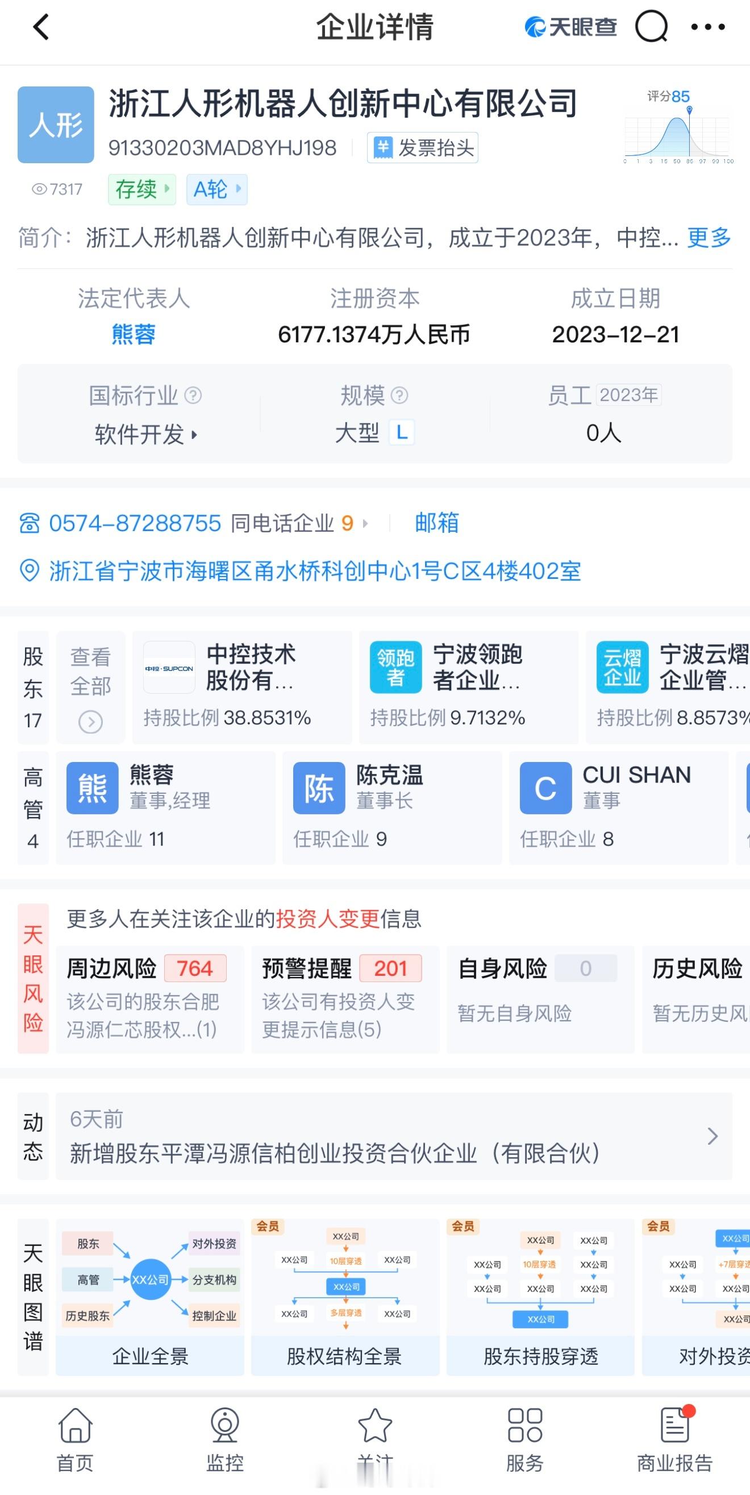Viewport: 750px width, 1495px height.
Task: Expand news with right chevron
Action: 713,1136
